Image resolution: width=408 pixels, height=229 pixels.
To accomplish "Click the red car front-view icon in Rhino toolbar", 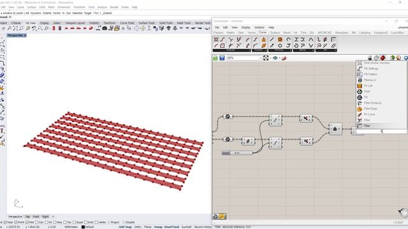I will (x=66, y=28).
